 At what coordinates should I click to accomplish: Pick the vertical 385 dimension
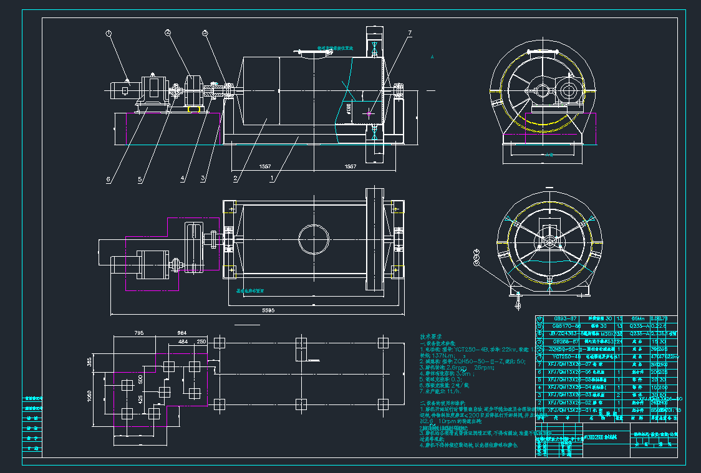(x=89, y=362)
